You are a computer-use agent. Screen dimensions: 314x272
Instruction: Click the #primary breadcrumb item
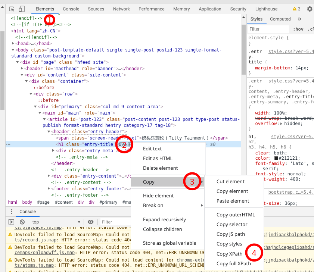[108, 202]
